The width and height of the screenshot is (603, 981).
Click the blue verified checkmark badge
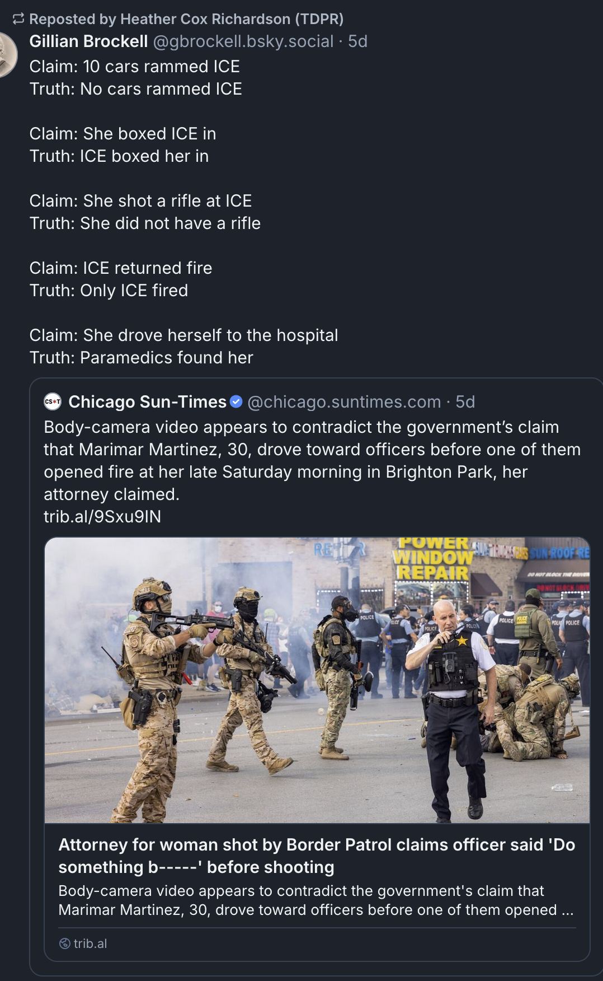(x=236, y=401)
